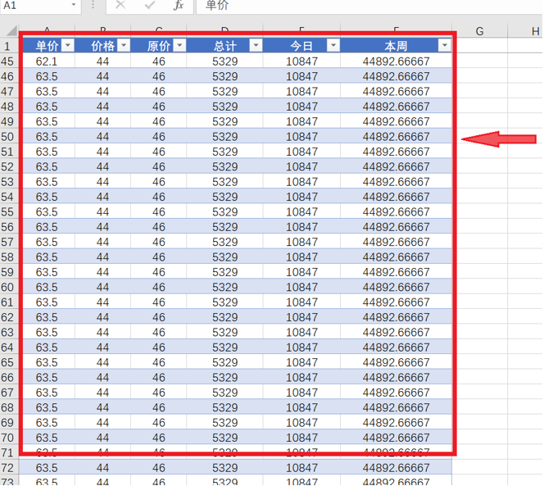Click cell with value 62.1
The width and height of the screenshot is (544, 486).
click(x=47, y=61)
